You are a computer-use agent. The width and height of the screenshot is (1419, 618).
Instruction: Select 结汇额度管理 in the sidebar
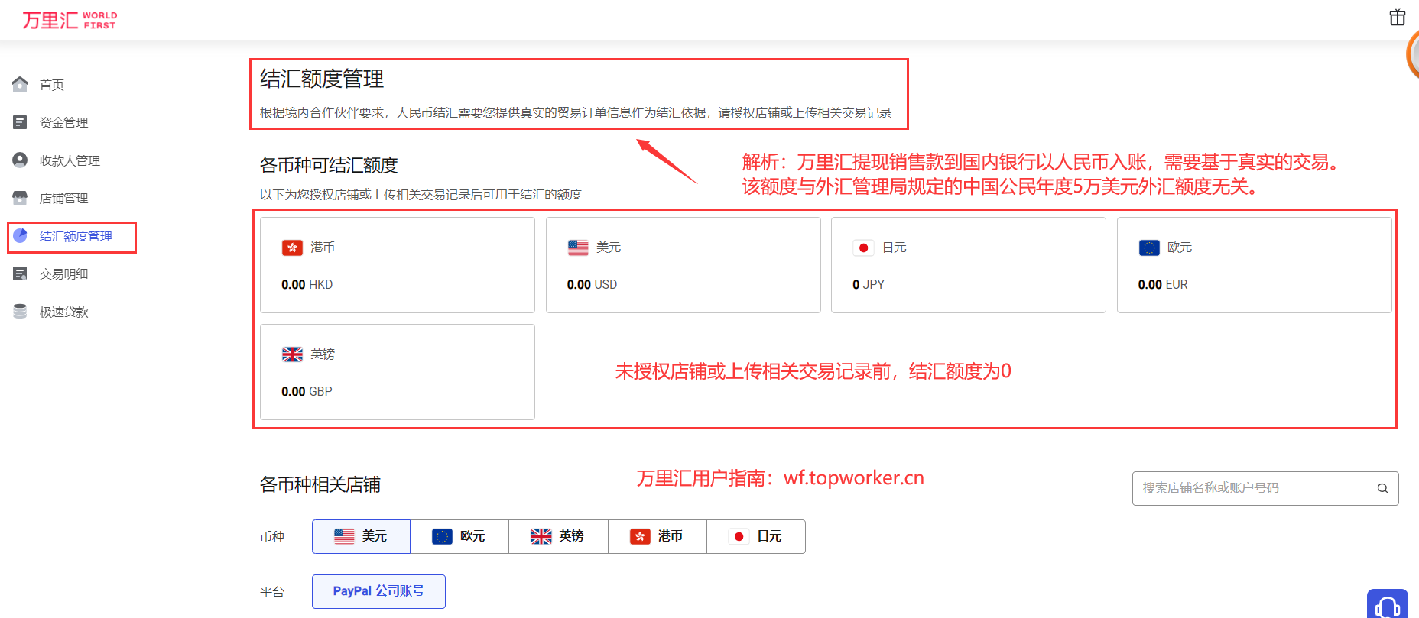[75, 237]
